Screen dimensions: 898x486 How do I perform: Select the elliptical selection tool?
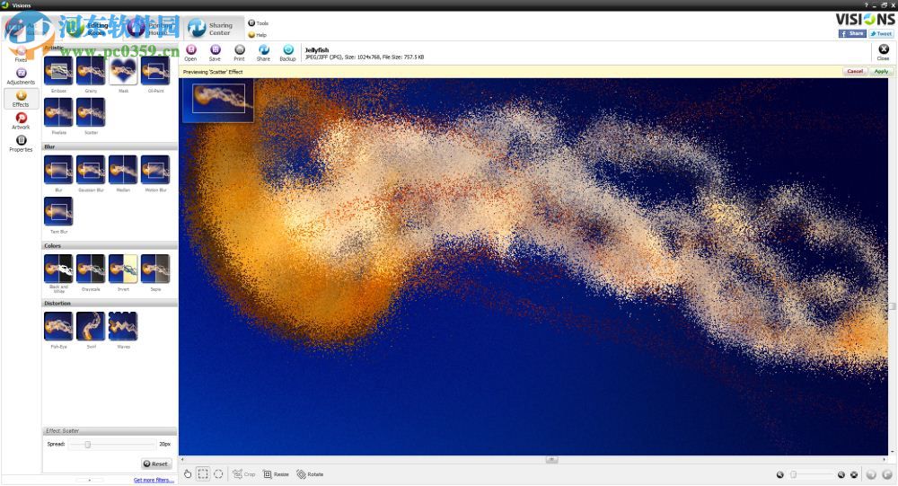pyautogui.click(x=218, y=474)
